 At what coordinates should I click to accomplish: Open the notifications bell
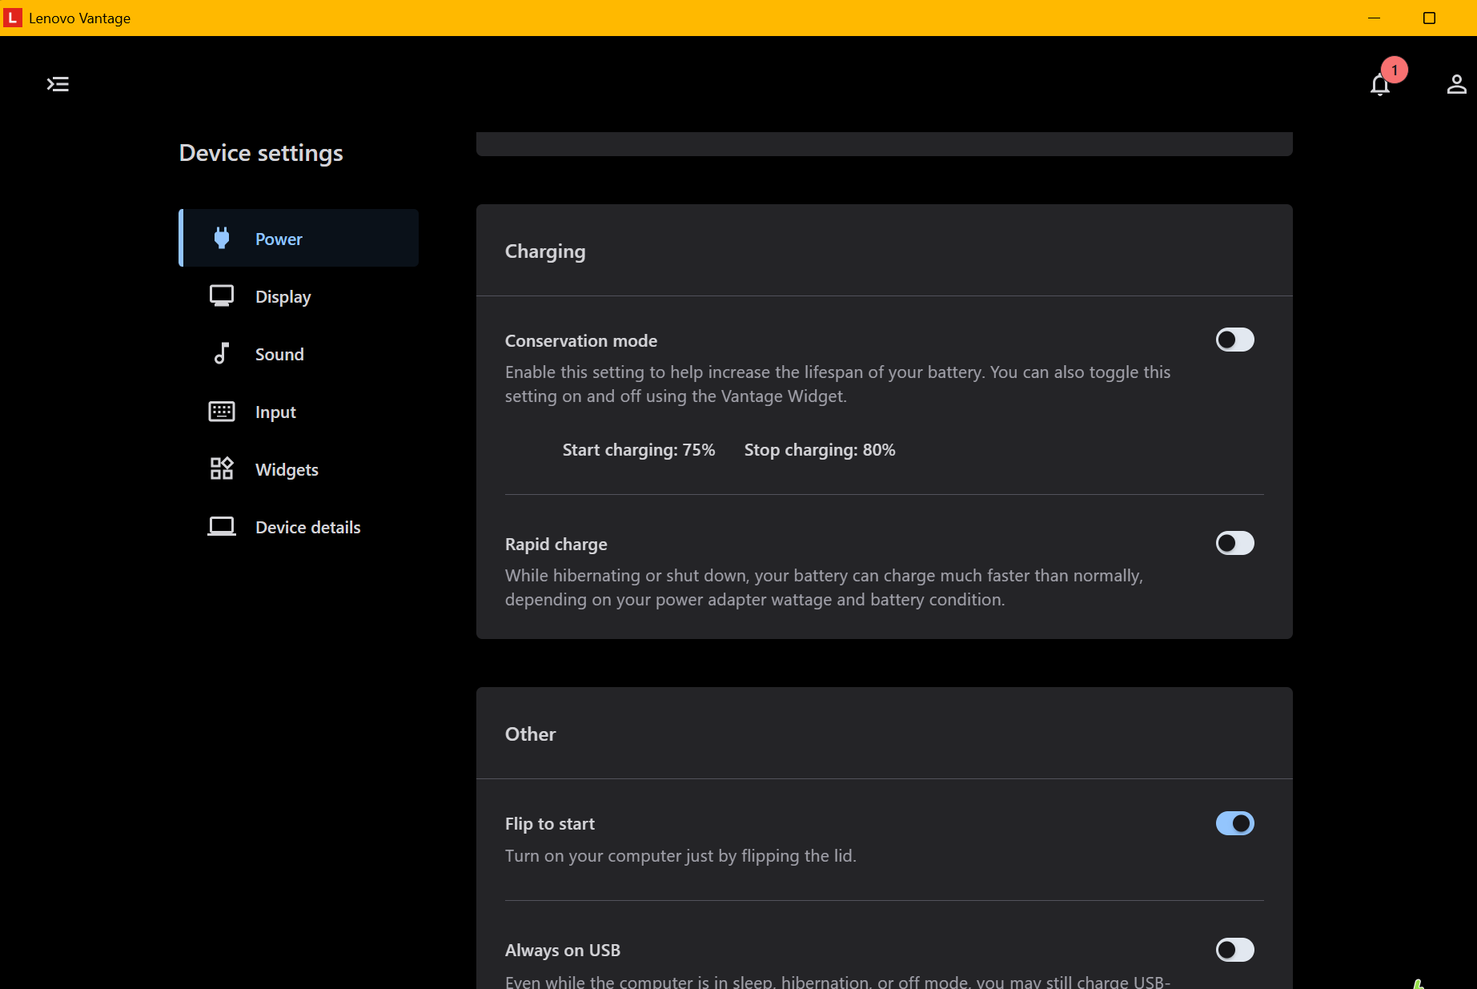(1379, 85)
